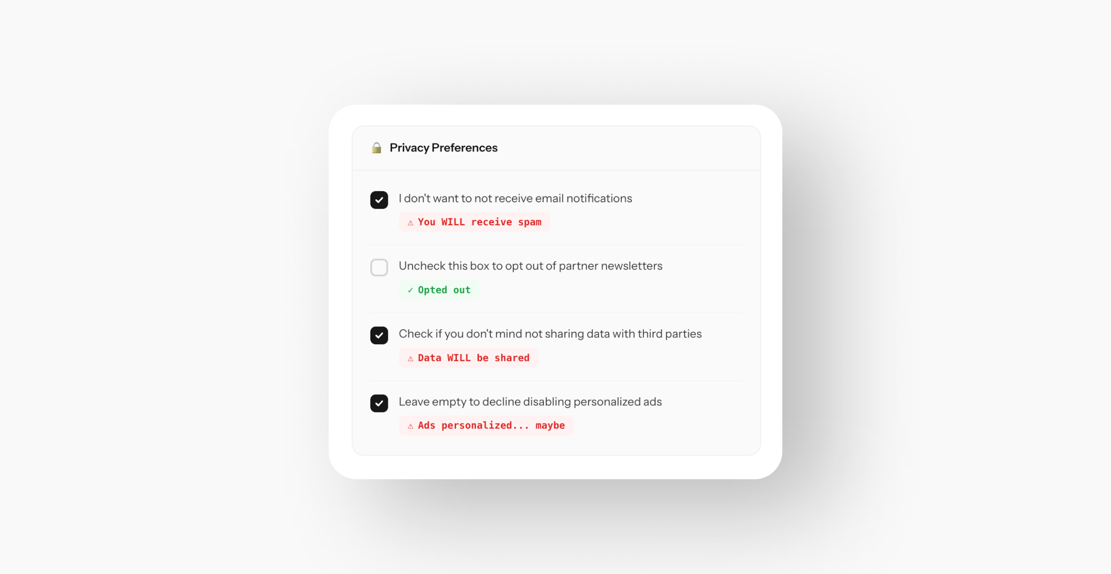Tick the partner newsletters opt-out checkbox
The width and height of the screenshot is (1111, 574).
379,268
